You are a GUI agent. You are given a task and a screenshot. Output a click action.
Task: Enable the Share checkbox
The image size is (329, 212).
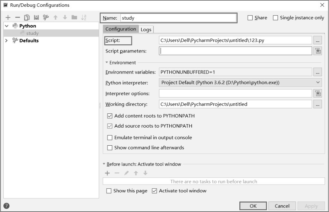pyautogui.click(x=250, y=18)
